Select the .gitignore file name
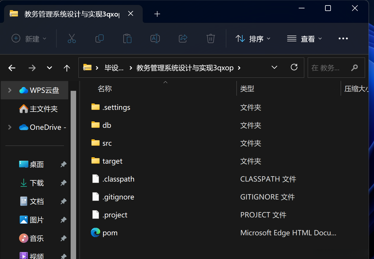The width and height of the screenshot is (374, 259). pos(118,197)
